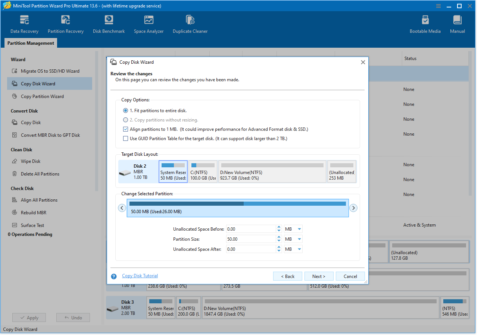
Task: Click Disk 3 drive icon in main window
Action: (112, 309)
